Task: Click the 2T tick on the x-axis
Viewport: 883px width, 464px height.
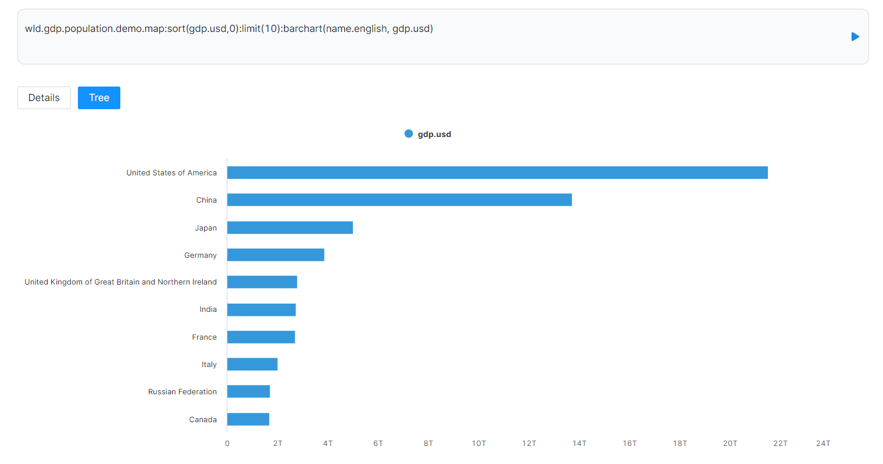Action: [x=278, y=443]
